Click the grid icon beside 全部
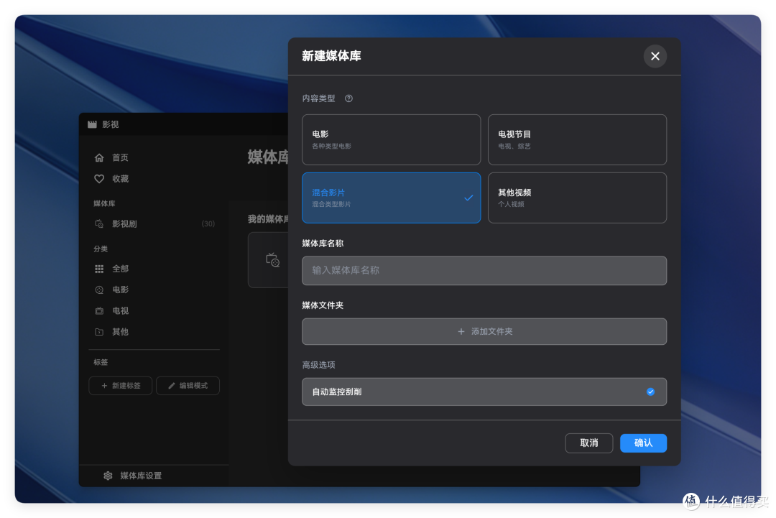 coord(99,269)
